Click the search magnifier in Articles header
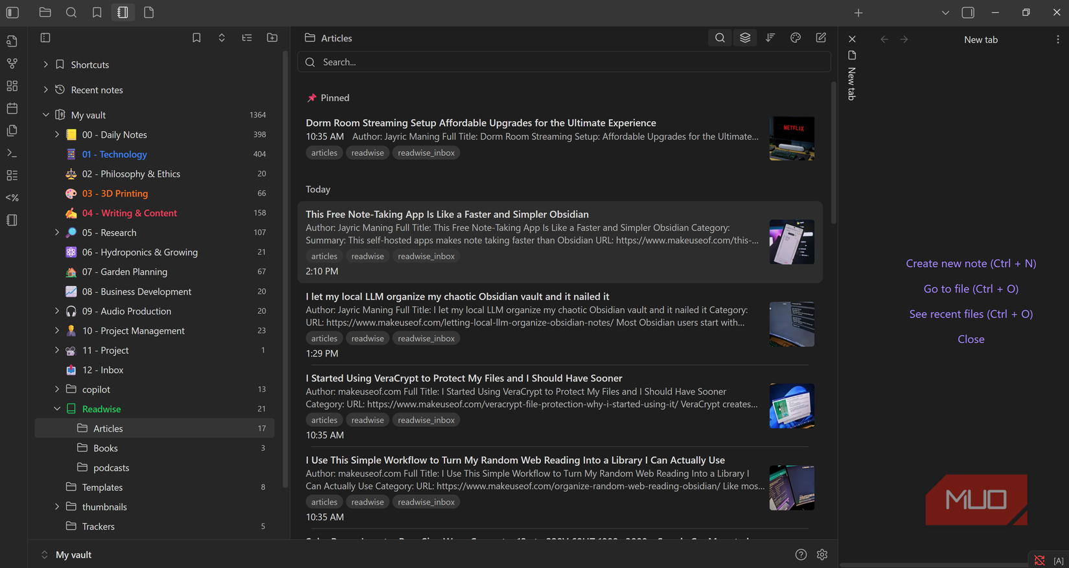The width and height of the screenshot is (1069, 568). click(720, 38)
